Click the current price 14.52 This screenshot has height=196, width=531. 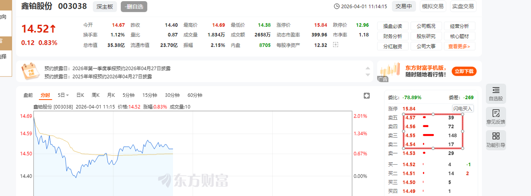click(x=39, y=29)
